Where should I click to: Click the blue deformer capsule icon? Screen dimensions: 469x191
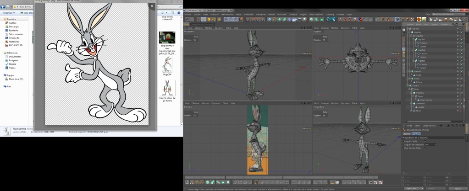click(289, 19)
